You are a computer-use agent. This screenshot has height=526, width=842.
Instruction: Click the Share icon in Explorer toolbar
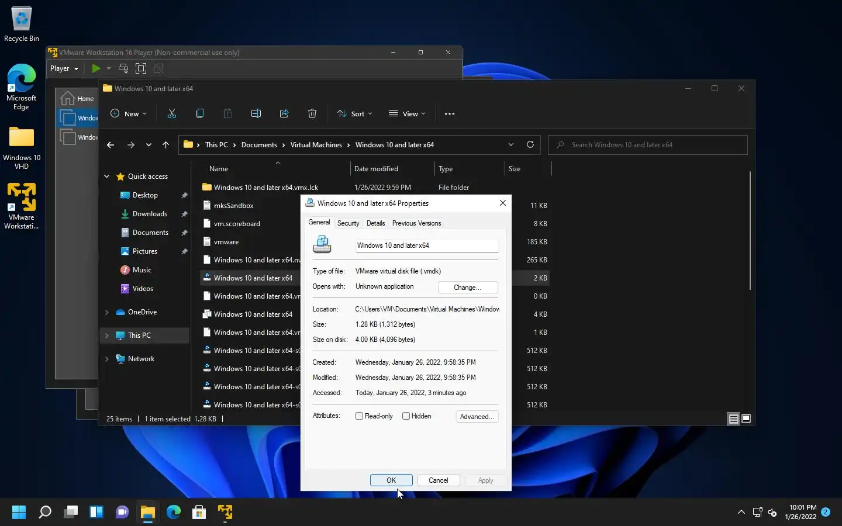[x=284, y=114]
